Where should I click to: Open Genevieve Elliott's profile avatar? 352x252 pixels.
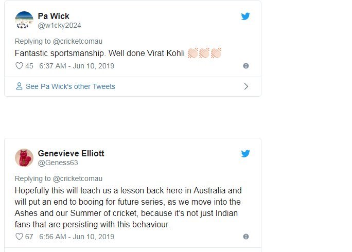(x=24, y=158)
